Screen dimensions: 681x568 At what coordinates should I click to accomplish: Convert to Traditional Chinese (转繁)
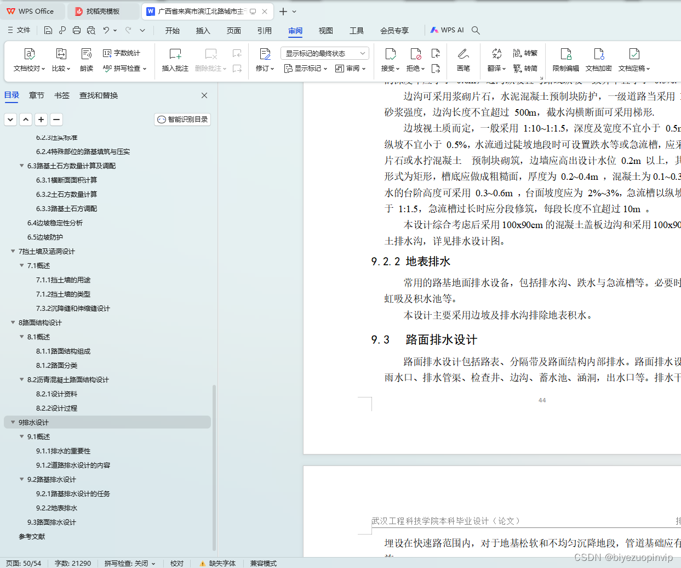click(x=525, y=53)
